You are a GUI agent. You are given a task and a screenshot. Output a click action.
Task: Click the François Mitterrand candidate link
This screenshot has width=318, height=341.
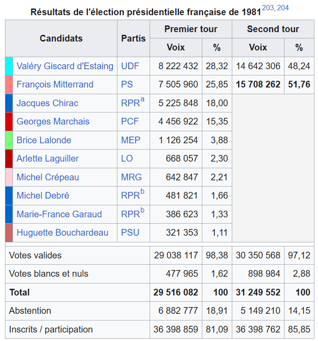(x=55, y=84)
